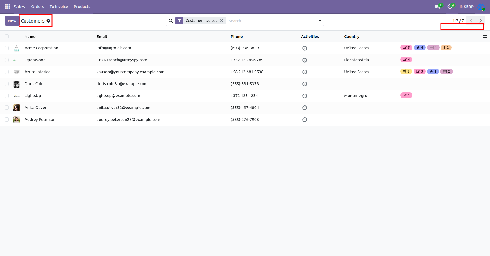Open the apps grid home menu
The image size is (490, 256).
click(8, 6)
